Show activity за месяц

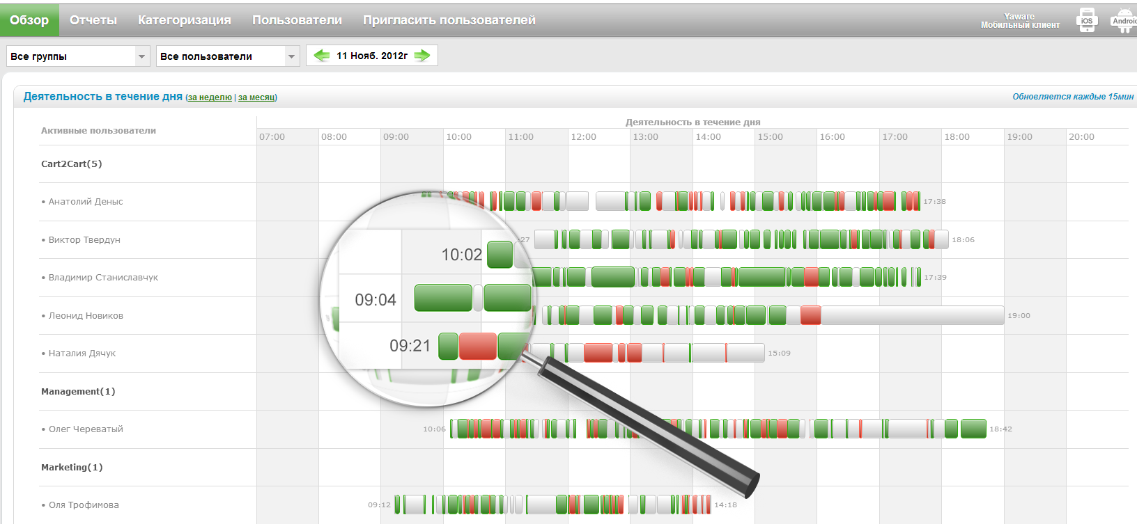pyautogui.click(x=257, y=97)
